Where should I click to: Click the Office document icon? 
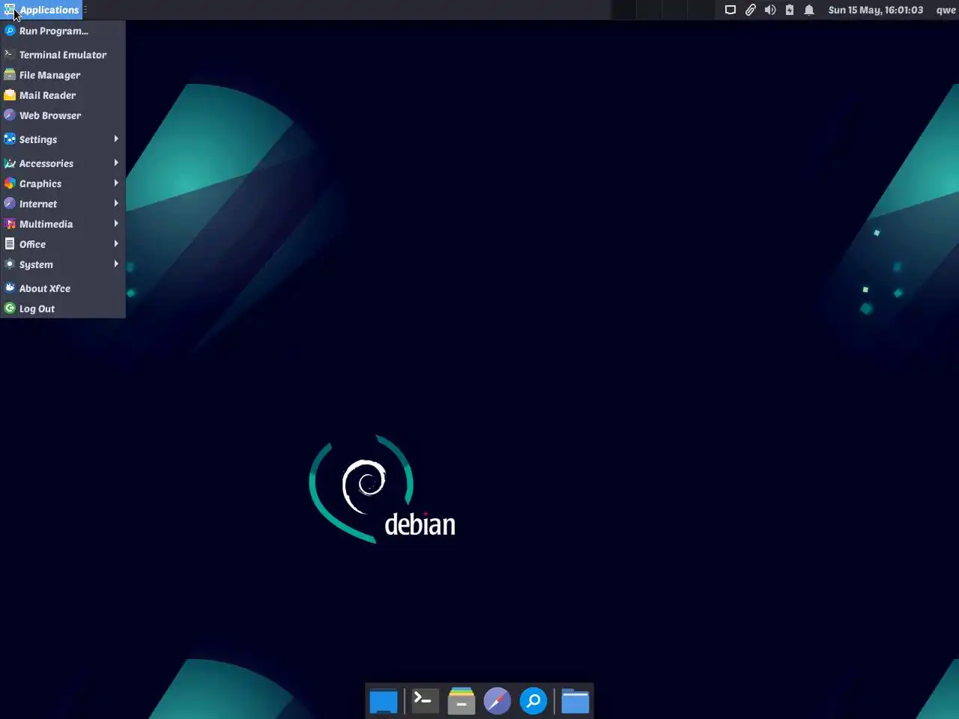10,244
